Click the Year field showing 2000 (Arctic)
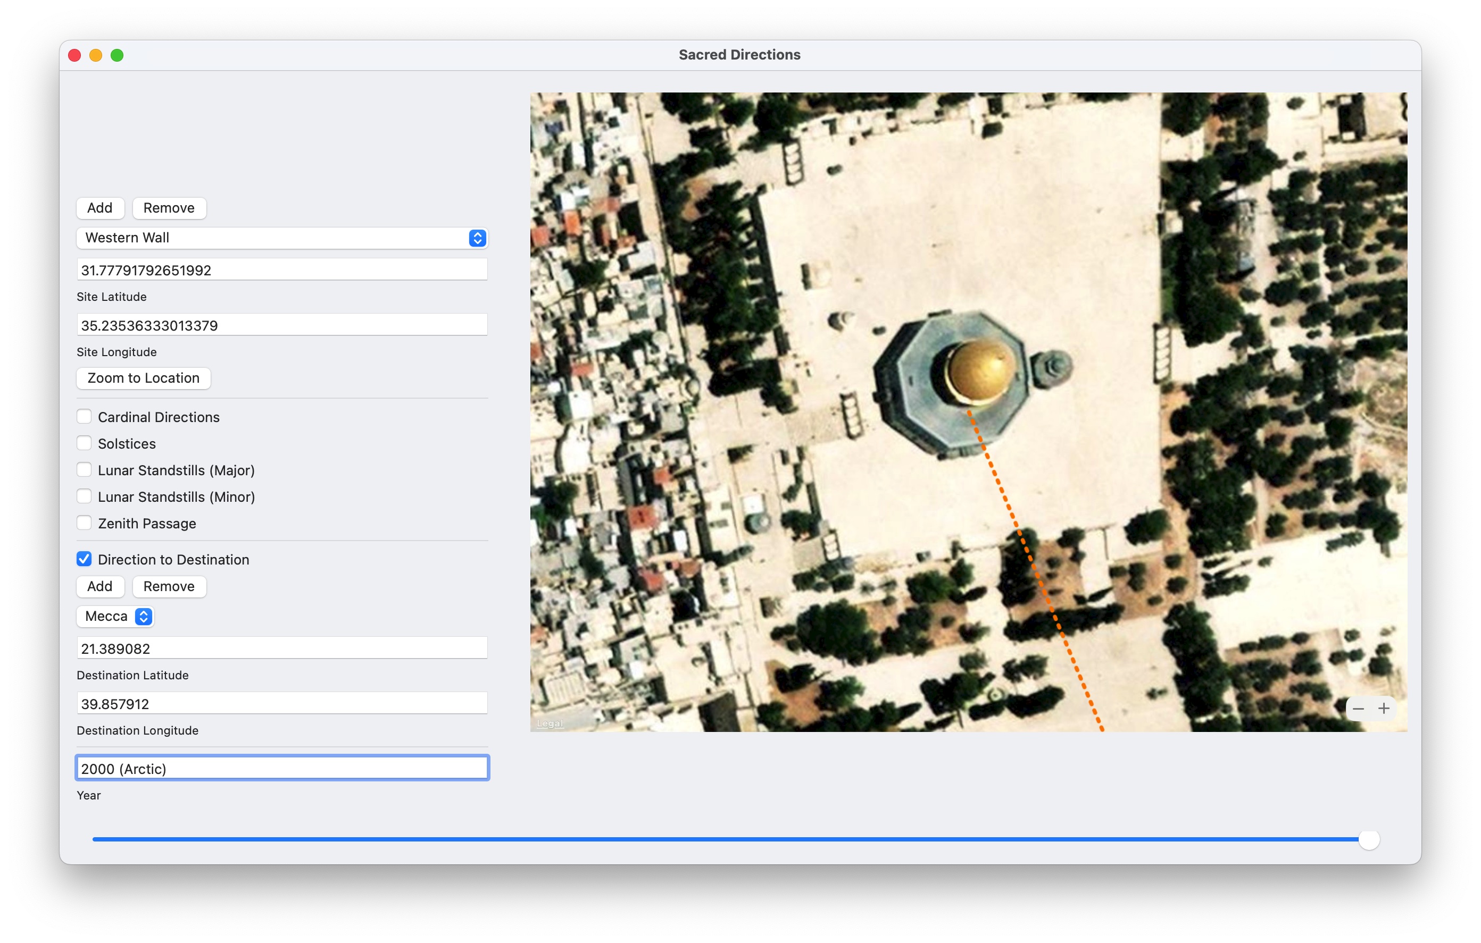The width and height of the screenshot is (1481, 943). click(x=282, y=769)
